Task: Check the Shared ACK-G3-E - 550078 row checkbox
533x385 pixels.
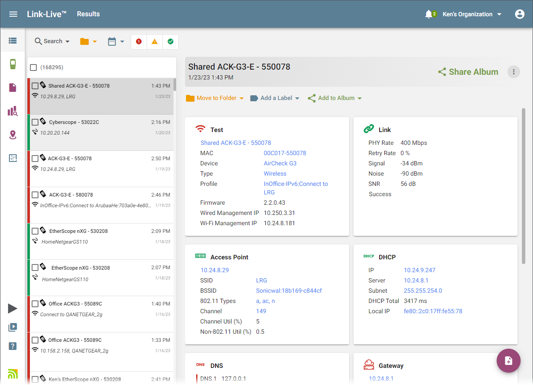Action: tap(35, 86)
